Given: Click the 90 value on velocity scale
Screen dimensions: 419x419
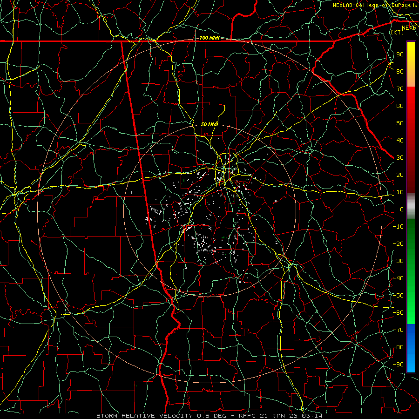Looking at the screenshot, I should (x=400, y=54).
